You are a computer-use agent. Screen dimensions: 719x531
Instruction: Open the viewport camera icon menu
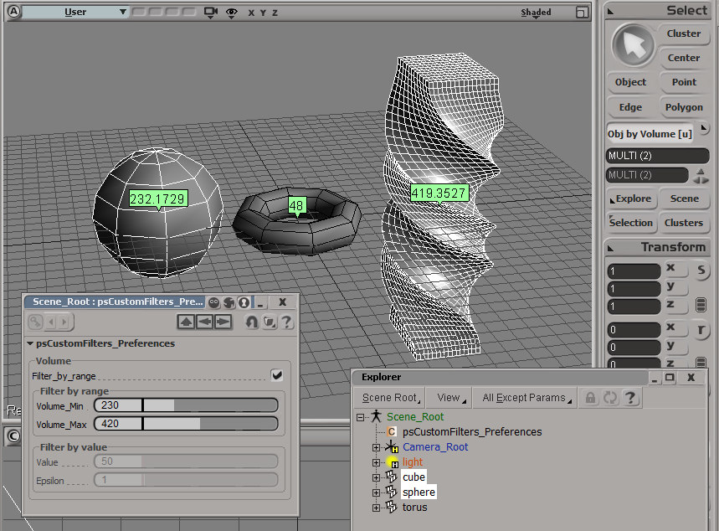tap(211, 13)
